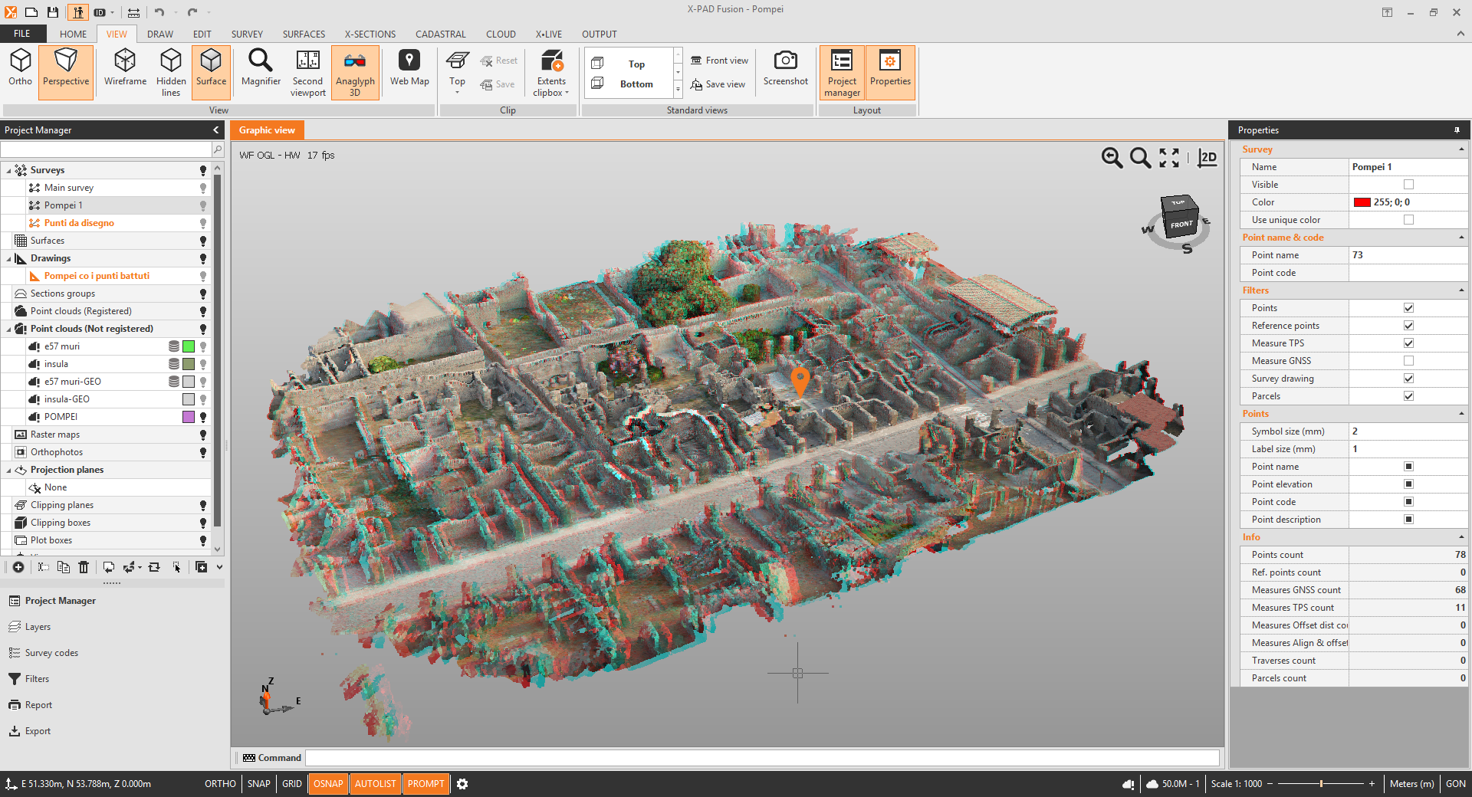Collapse the Filters properties section
The height and width of the screenshot is (797, 1472).
(1461, 290)
